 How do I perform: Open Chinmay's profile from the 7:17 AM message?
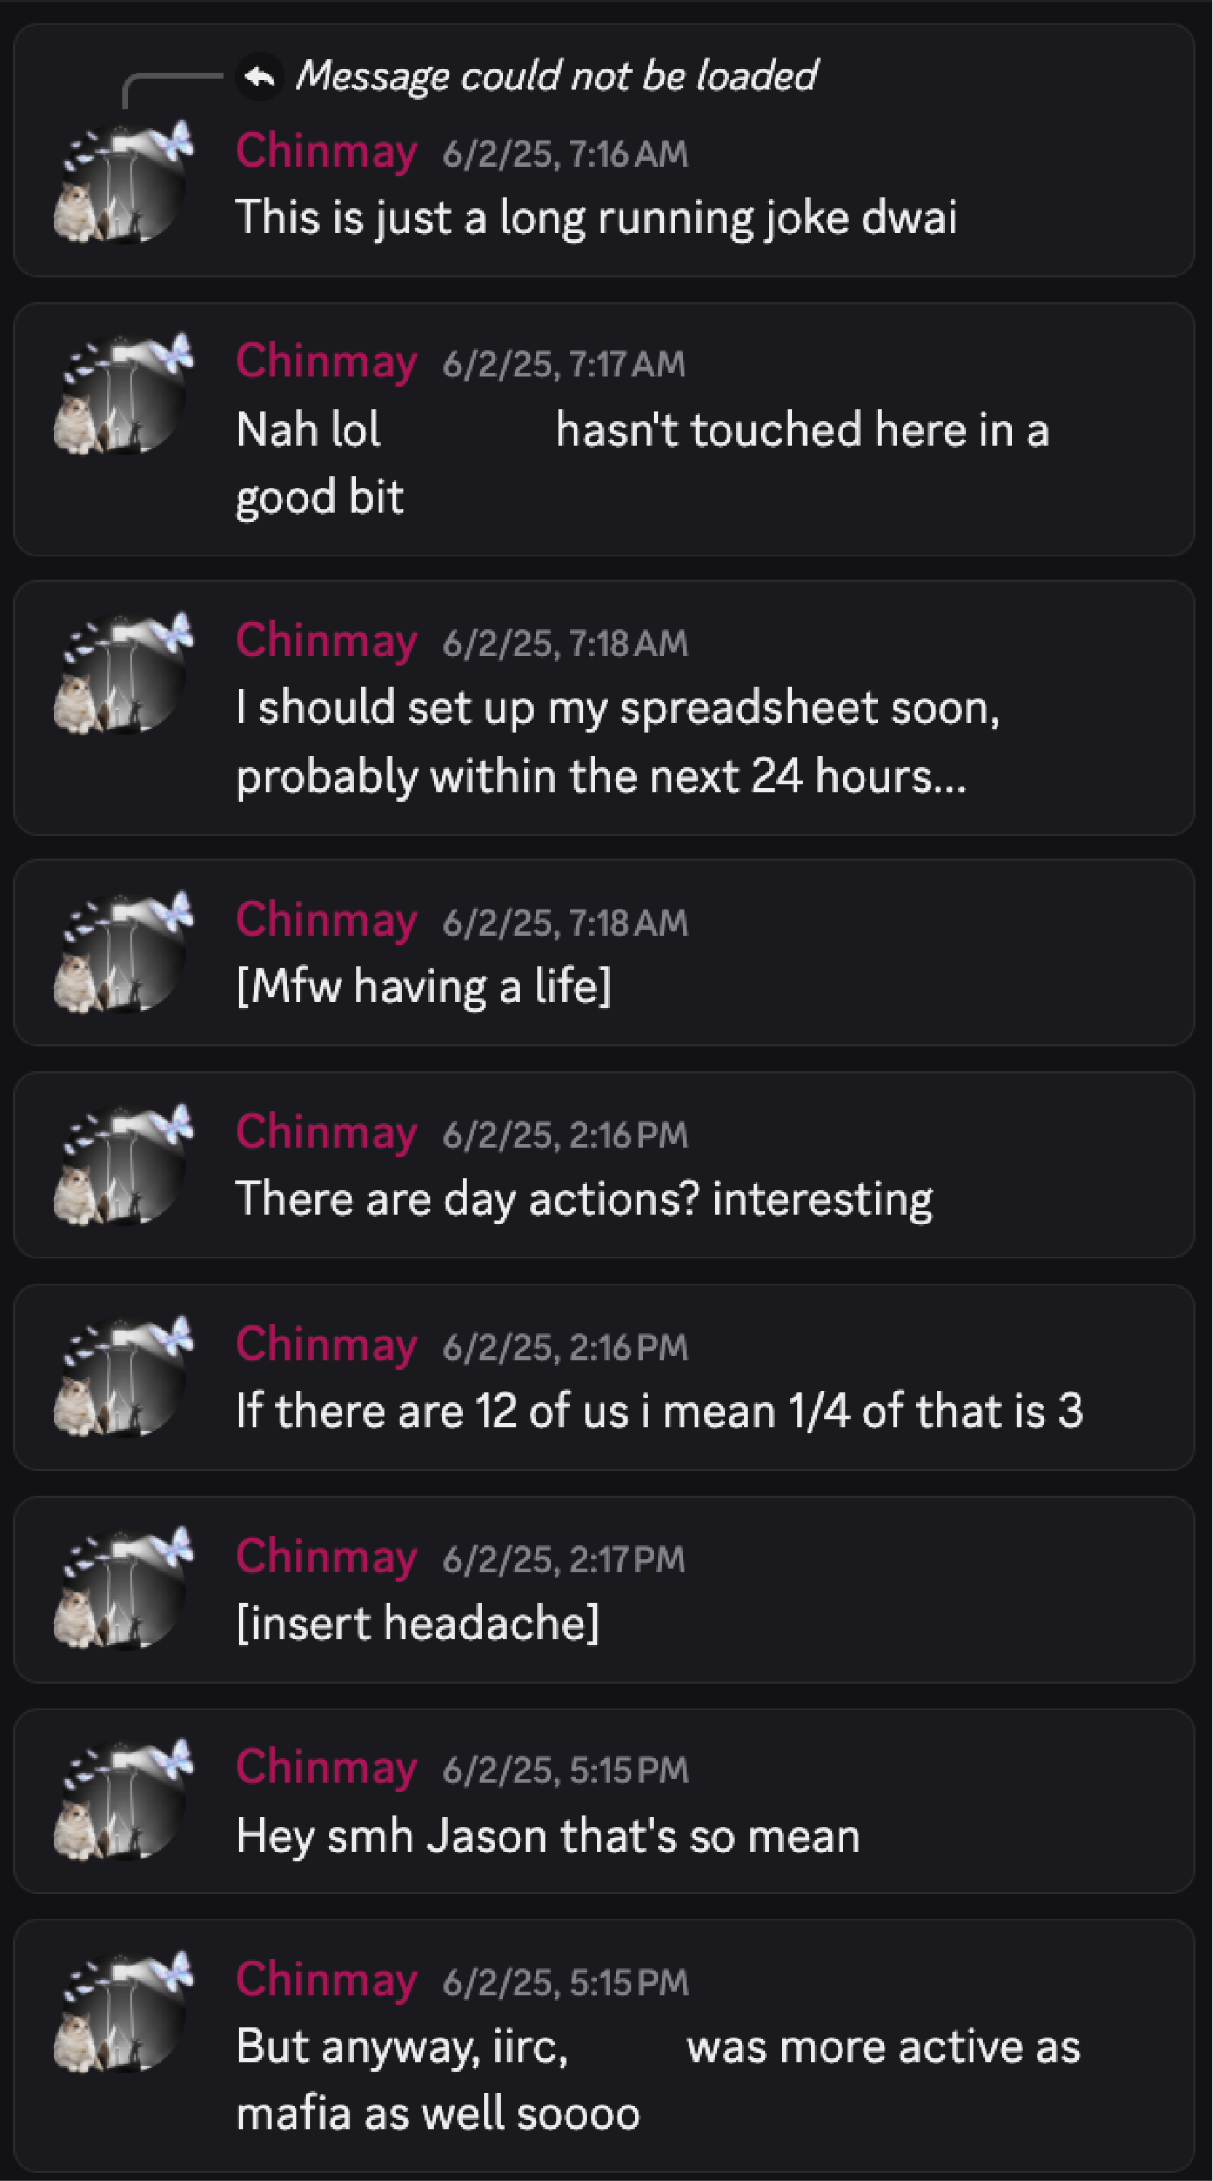(326, 363)
